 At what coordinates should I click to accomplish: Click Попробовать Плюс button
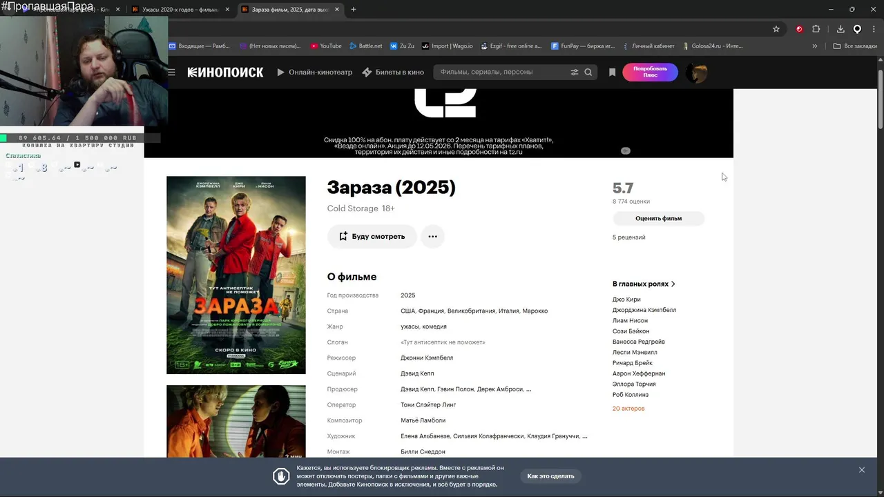(x=650, y=72)
